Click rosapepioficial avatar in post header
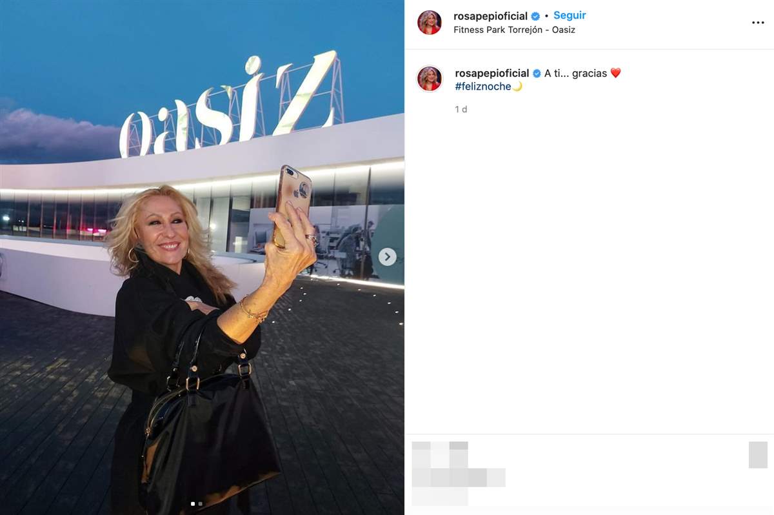The height and width of the screenshot is (515, 774). tap(430, 23)
